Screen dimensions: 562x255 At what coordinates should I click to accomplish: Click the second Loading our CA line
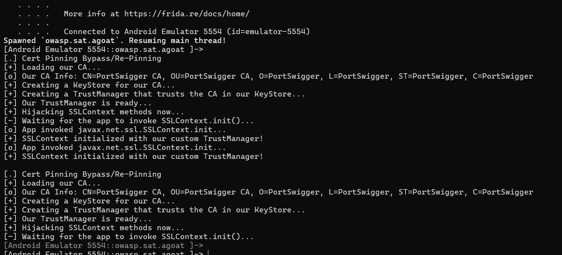(x=61, y=183)
